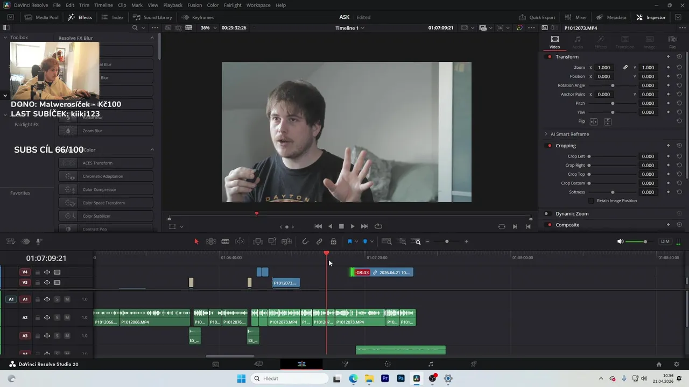The width and height of the screenshot is (689, 387).
Task: Open the Media Pool panel
Action: pyautogui.click(x=41, y=17)
